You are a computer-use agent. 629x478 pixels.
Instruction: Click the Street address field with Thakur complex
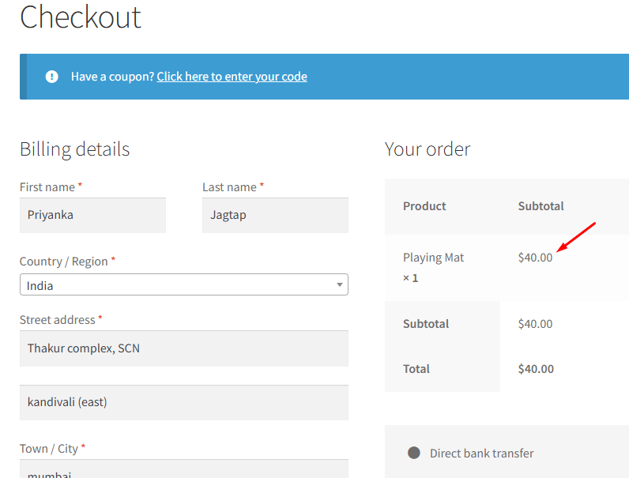pyautogui.click(x=183, y=348)
